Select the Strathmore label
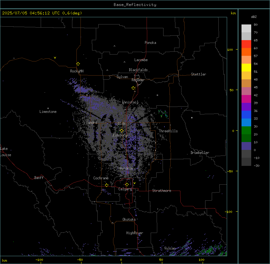This screenshot has width=270, height=264. [162, 191]
